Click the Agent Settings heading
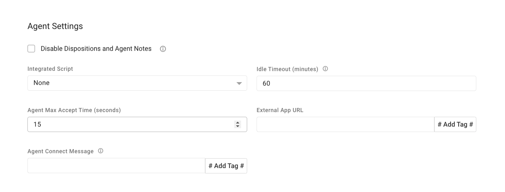Viewport: 505px width, 192px height. coord(55,26)
